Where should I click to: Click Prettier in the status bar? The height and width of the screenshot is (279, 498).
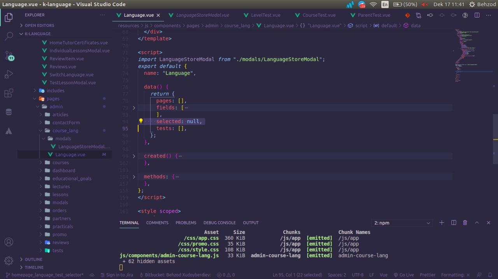428,275
